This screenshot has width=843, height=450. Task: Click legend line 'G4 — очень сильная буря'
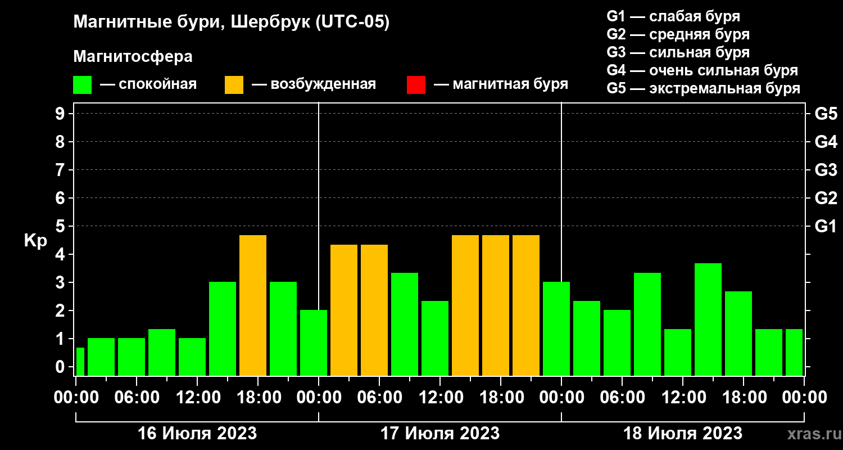(702, 70)
